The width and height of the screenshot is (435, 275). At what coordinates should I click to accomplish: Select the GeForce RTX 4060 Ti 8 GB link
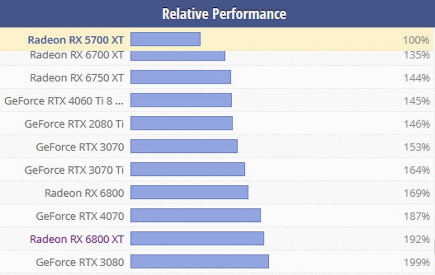[64, 101]
